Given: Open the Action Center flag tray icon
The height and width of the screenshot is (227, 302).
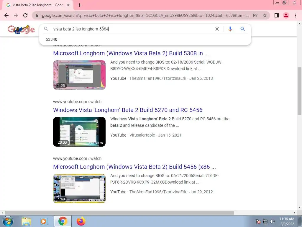Looking at the screenshot, I should [258, 221].
